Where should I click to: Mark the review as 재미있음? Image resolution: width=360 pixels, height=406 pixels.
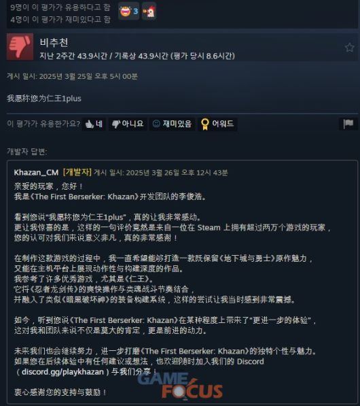tap(172, 124)
